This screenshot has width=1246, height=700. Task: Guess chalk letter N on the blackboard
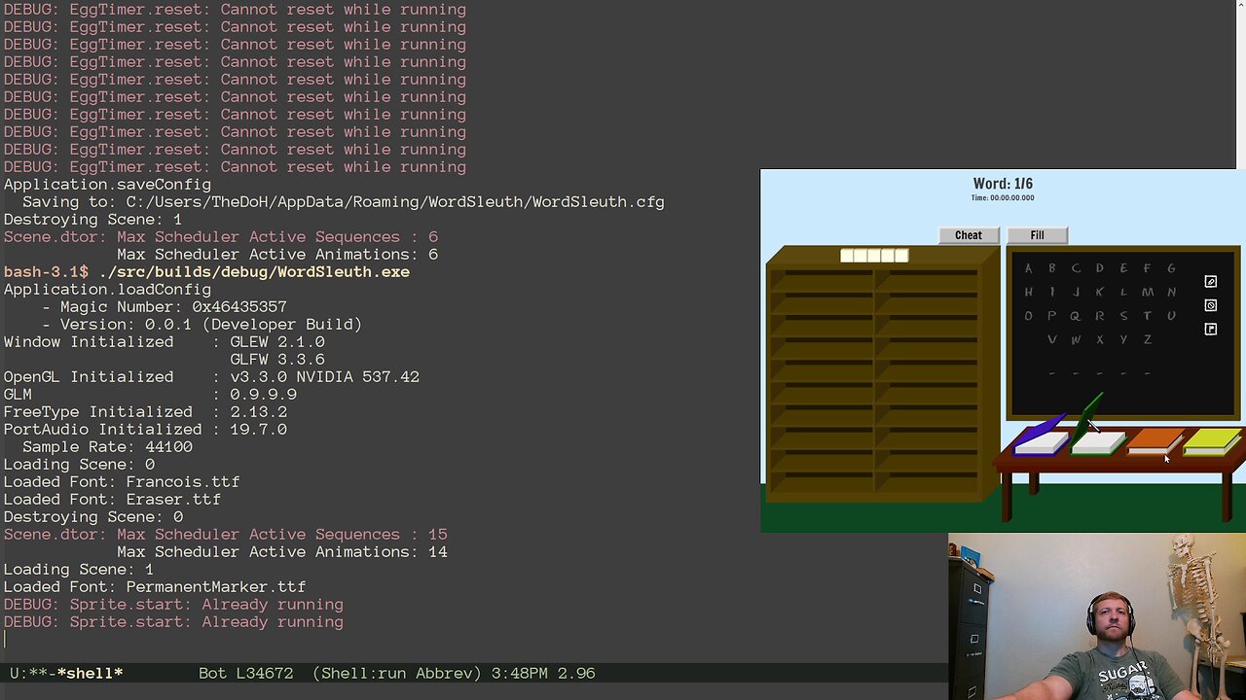(1171, 292)
